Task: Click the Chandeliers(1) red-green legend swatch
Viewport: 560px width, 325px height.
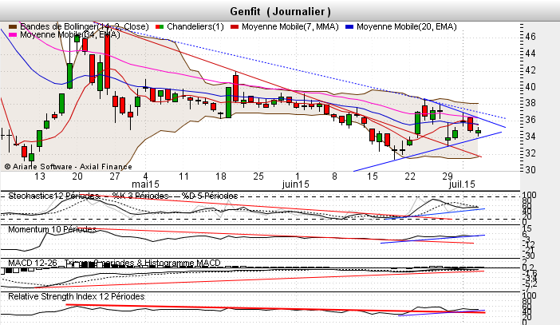Action: click(160, 27)
